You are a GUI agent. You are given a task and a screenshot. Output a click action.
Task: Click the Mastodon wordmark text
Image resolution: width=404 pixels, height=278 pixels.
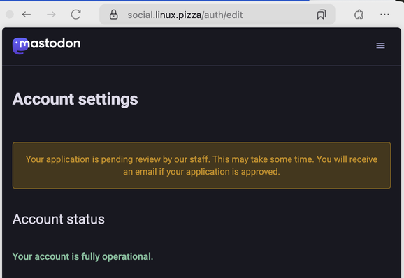50,43
